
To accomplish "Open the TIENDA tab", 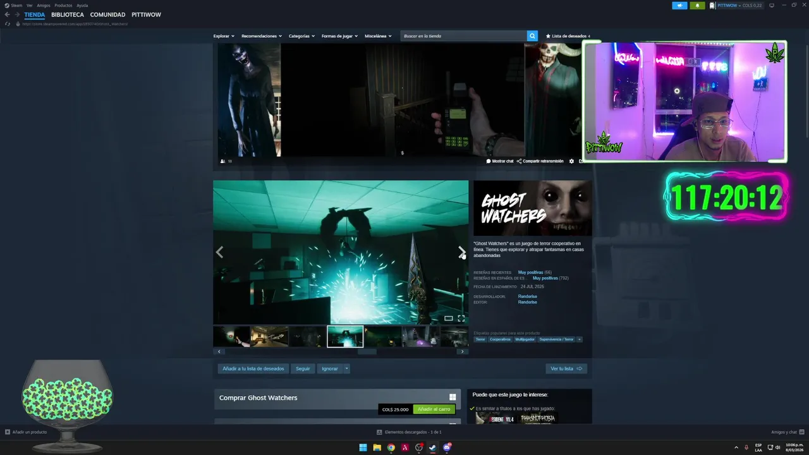I will click(x=35, y=15).
